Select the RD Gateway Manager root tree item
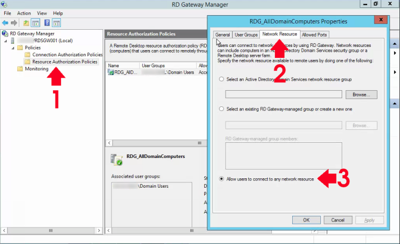Viewport: 400px width, 244px height. tap(32, 33)
